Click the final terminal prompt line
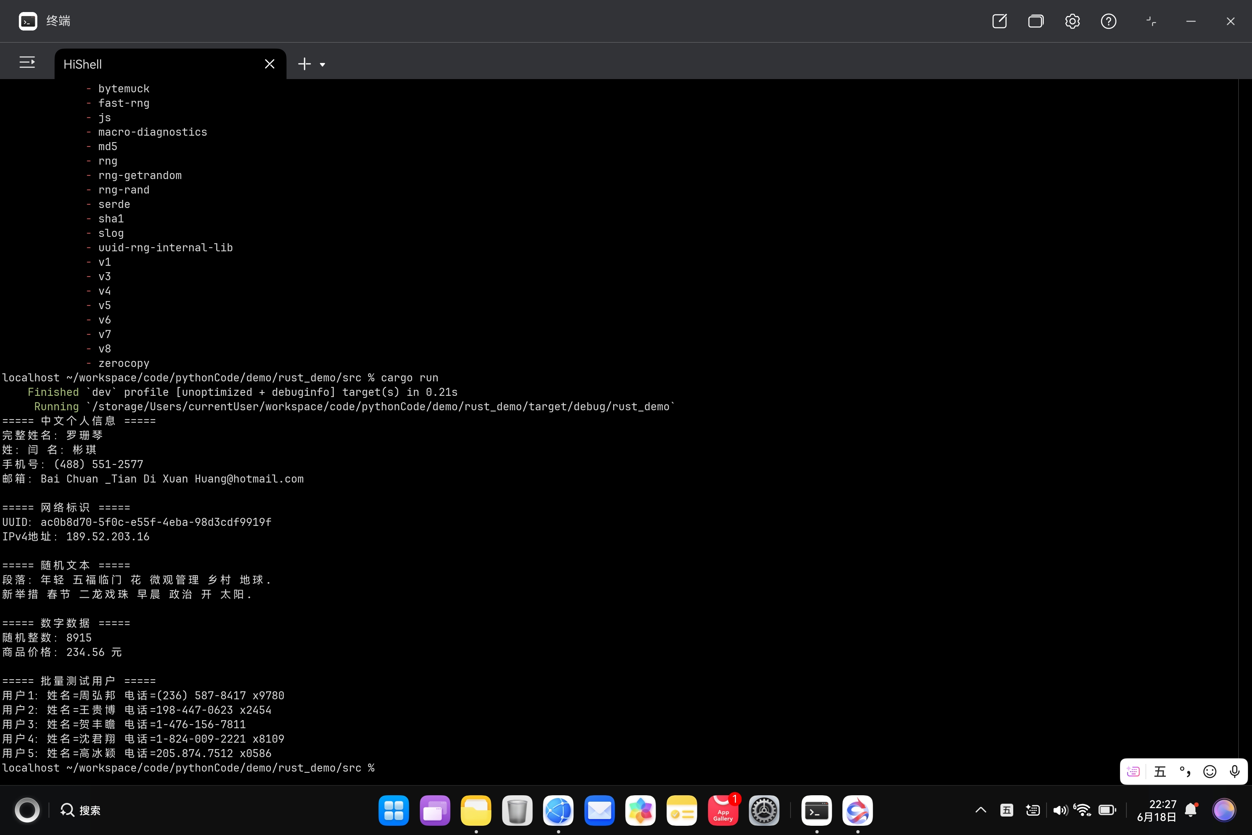The height and width of the screenshot is (835, 1252). pyautogui.click(x=189, y=768)
